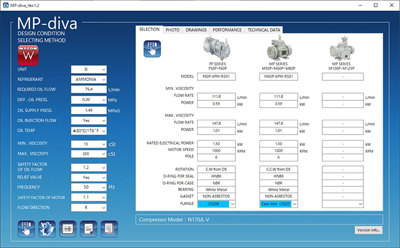Viewport: 400px width, 248px height.
Task: Click the OIL SUPPLY PRESS. input field
Action: 89,110
